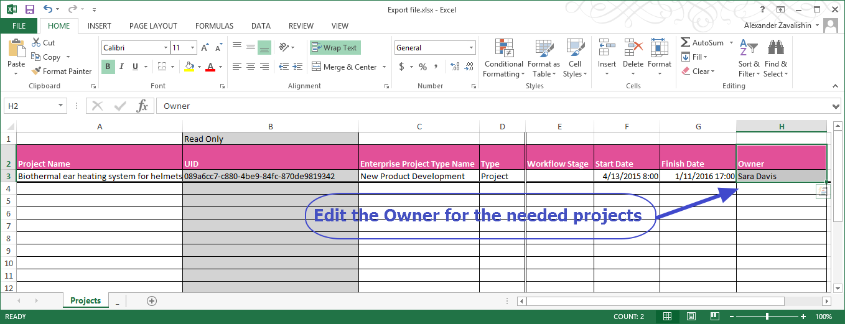Toggle Bold formatting

tap(108, 67)
